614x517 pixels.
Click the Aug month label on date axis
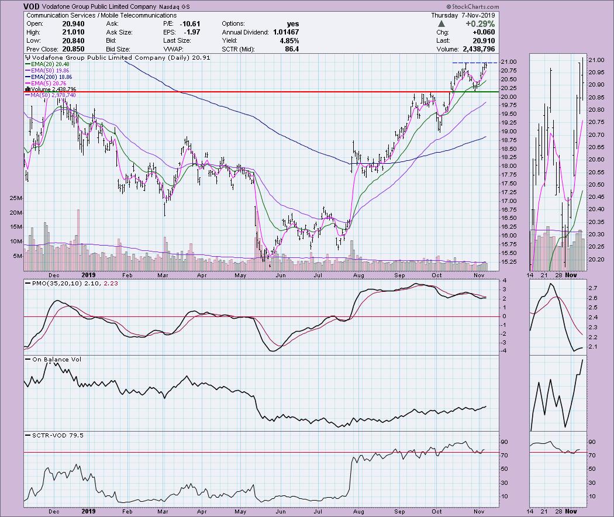tap(358, 275)
